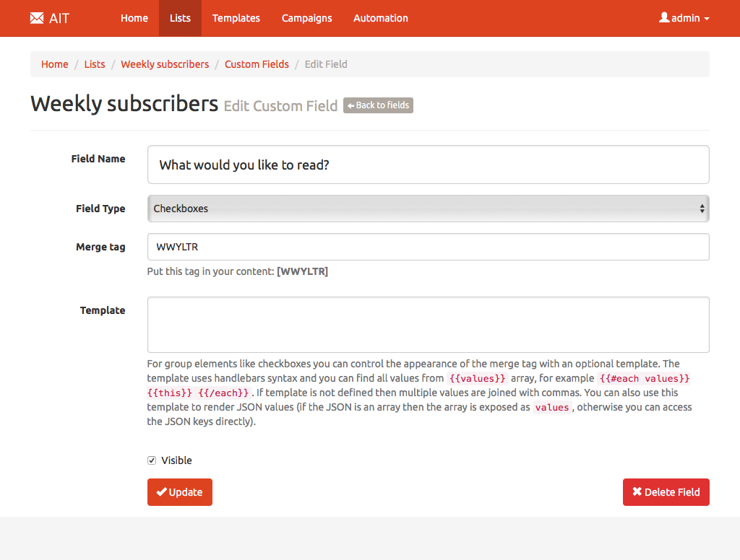Image resolution: width=740 pixels, height=560 pixels.
Task: Click the arrow icon on Back to fields
Action: click(350, 105)
